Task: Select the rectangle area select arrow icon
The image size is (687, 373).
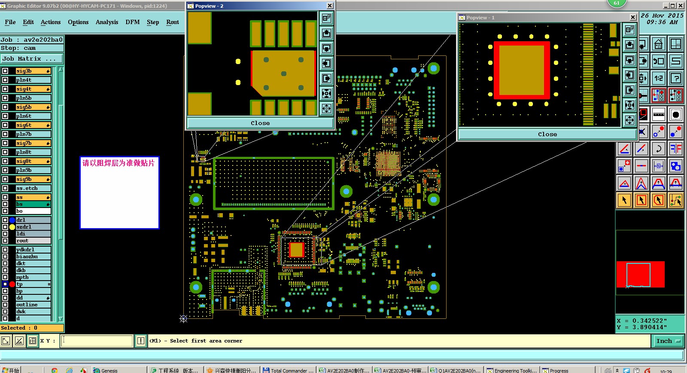Action: pyautogui.click(x=641, y=200)
